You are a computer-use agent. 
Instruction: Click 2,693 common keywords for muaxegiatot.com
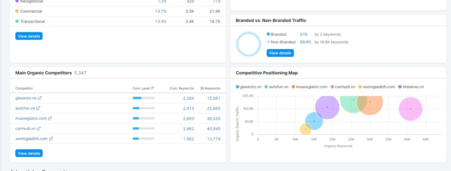[189, 118]
